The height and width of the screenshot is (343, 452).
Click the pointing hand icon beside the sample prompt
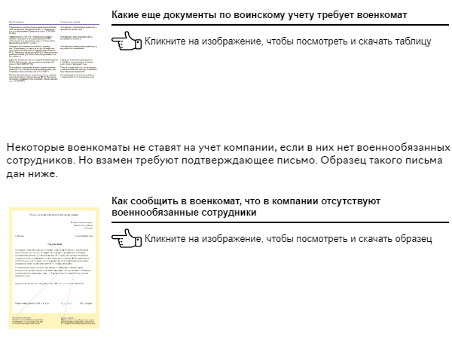coord(125,239)
